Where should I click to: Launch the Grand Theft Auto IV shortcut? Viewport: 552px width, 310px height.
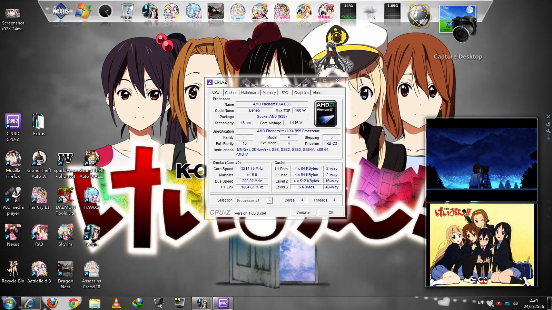click(39, 165)
